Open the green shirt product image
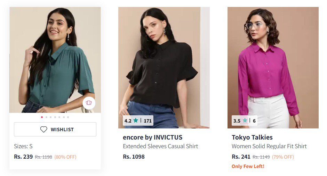This screenshot has height=176, width=327. coord(55,60)
